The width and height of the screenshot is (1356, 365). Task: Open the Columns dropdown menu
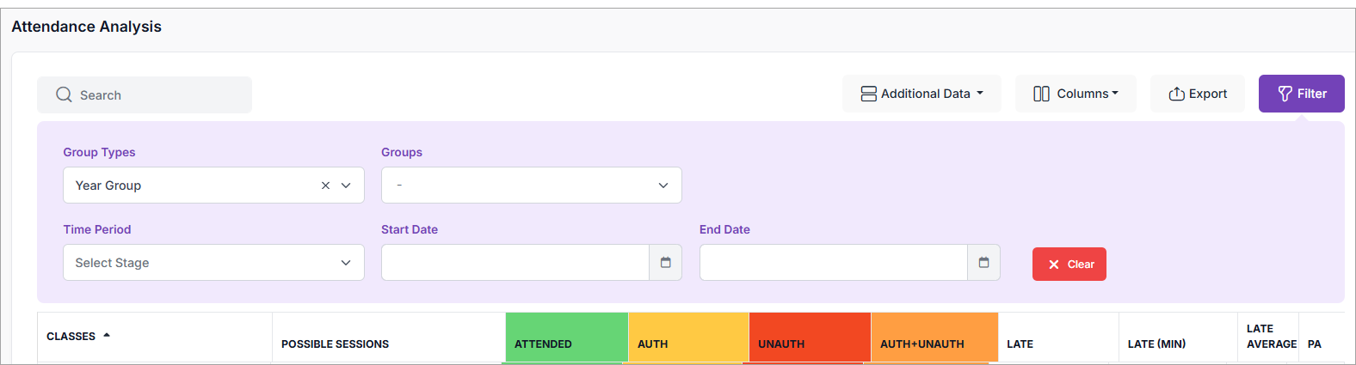pyautogui.click(x=1076, y=94)
